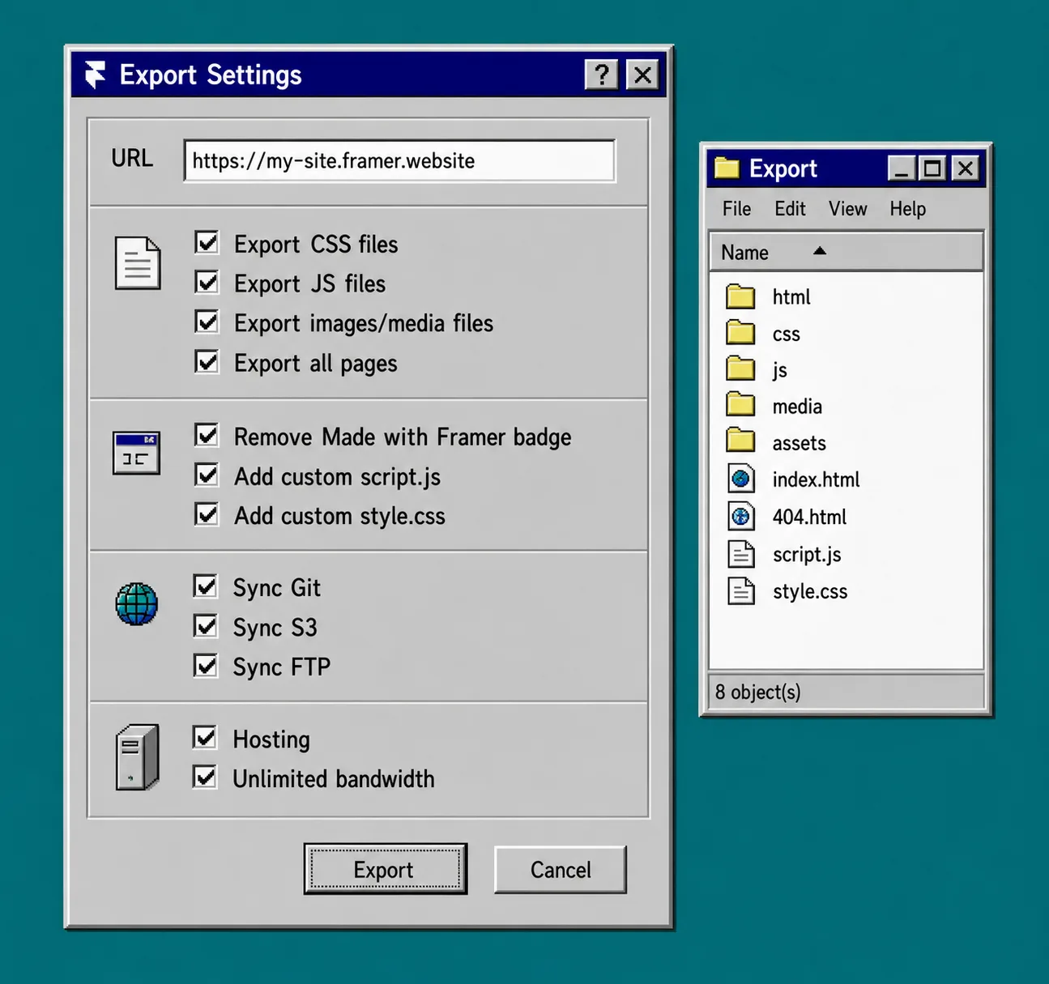Select the assets folder icon
Image resolution: width=1049 pixels, height=984 pixels.
point(740,441)
